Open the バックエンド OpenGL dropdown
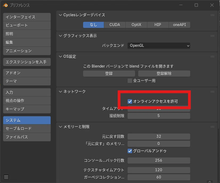Viewport: 220px width, 183px height. [x=159, y=46]
